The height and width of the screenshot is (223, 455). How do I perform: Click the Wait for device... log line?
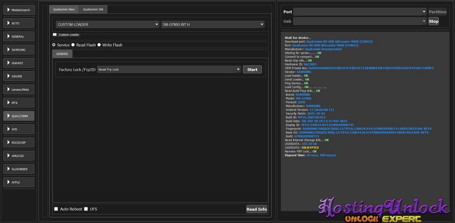298,38
